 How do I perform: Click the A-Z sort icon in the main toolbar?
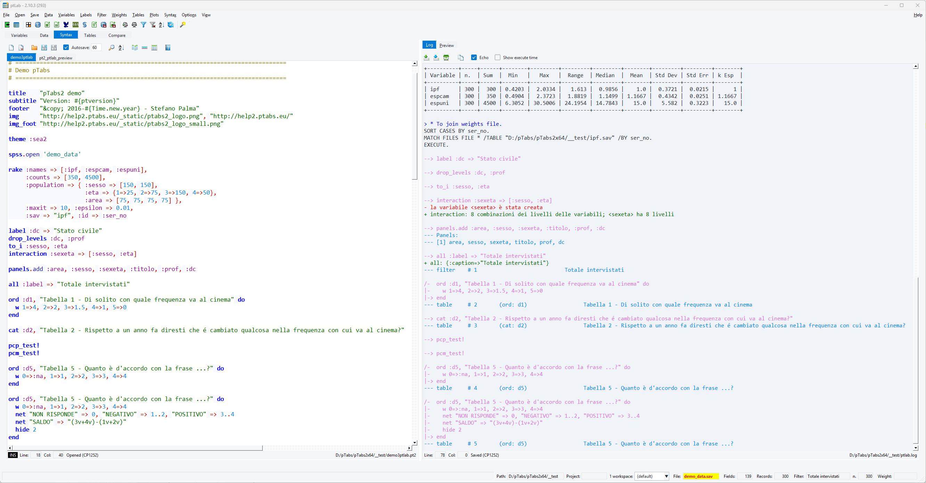coord(162,25)
